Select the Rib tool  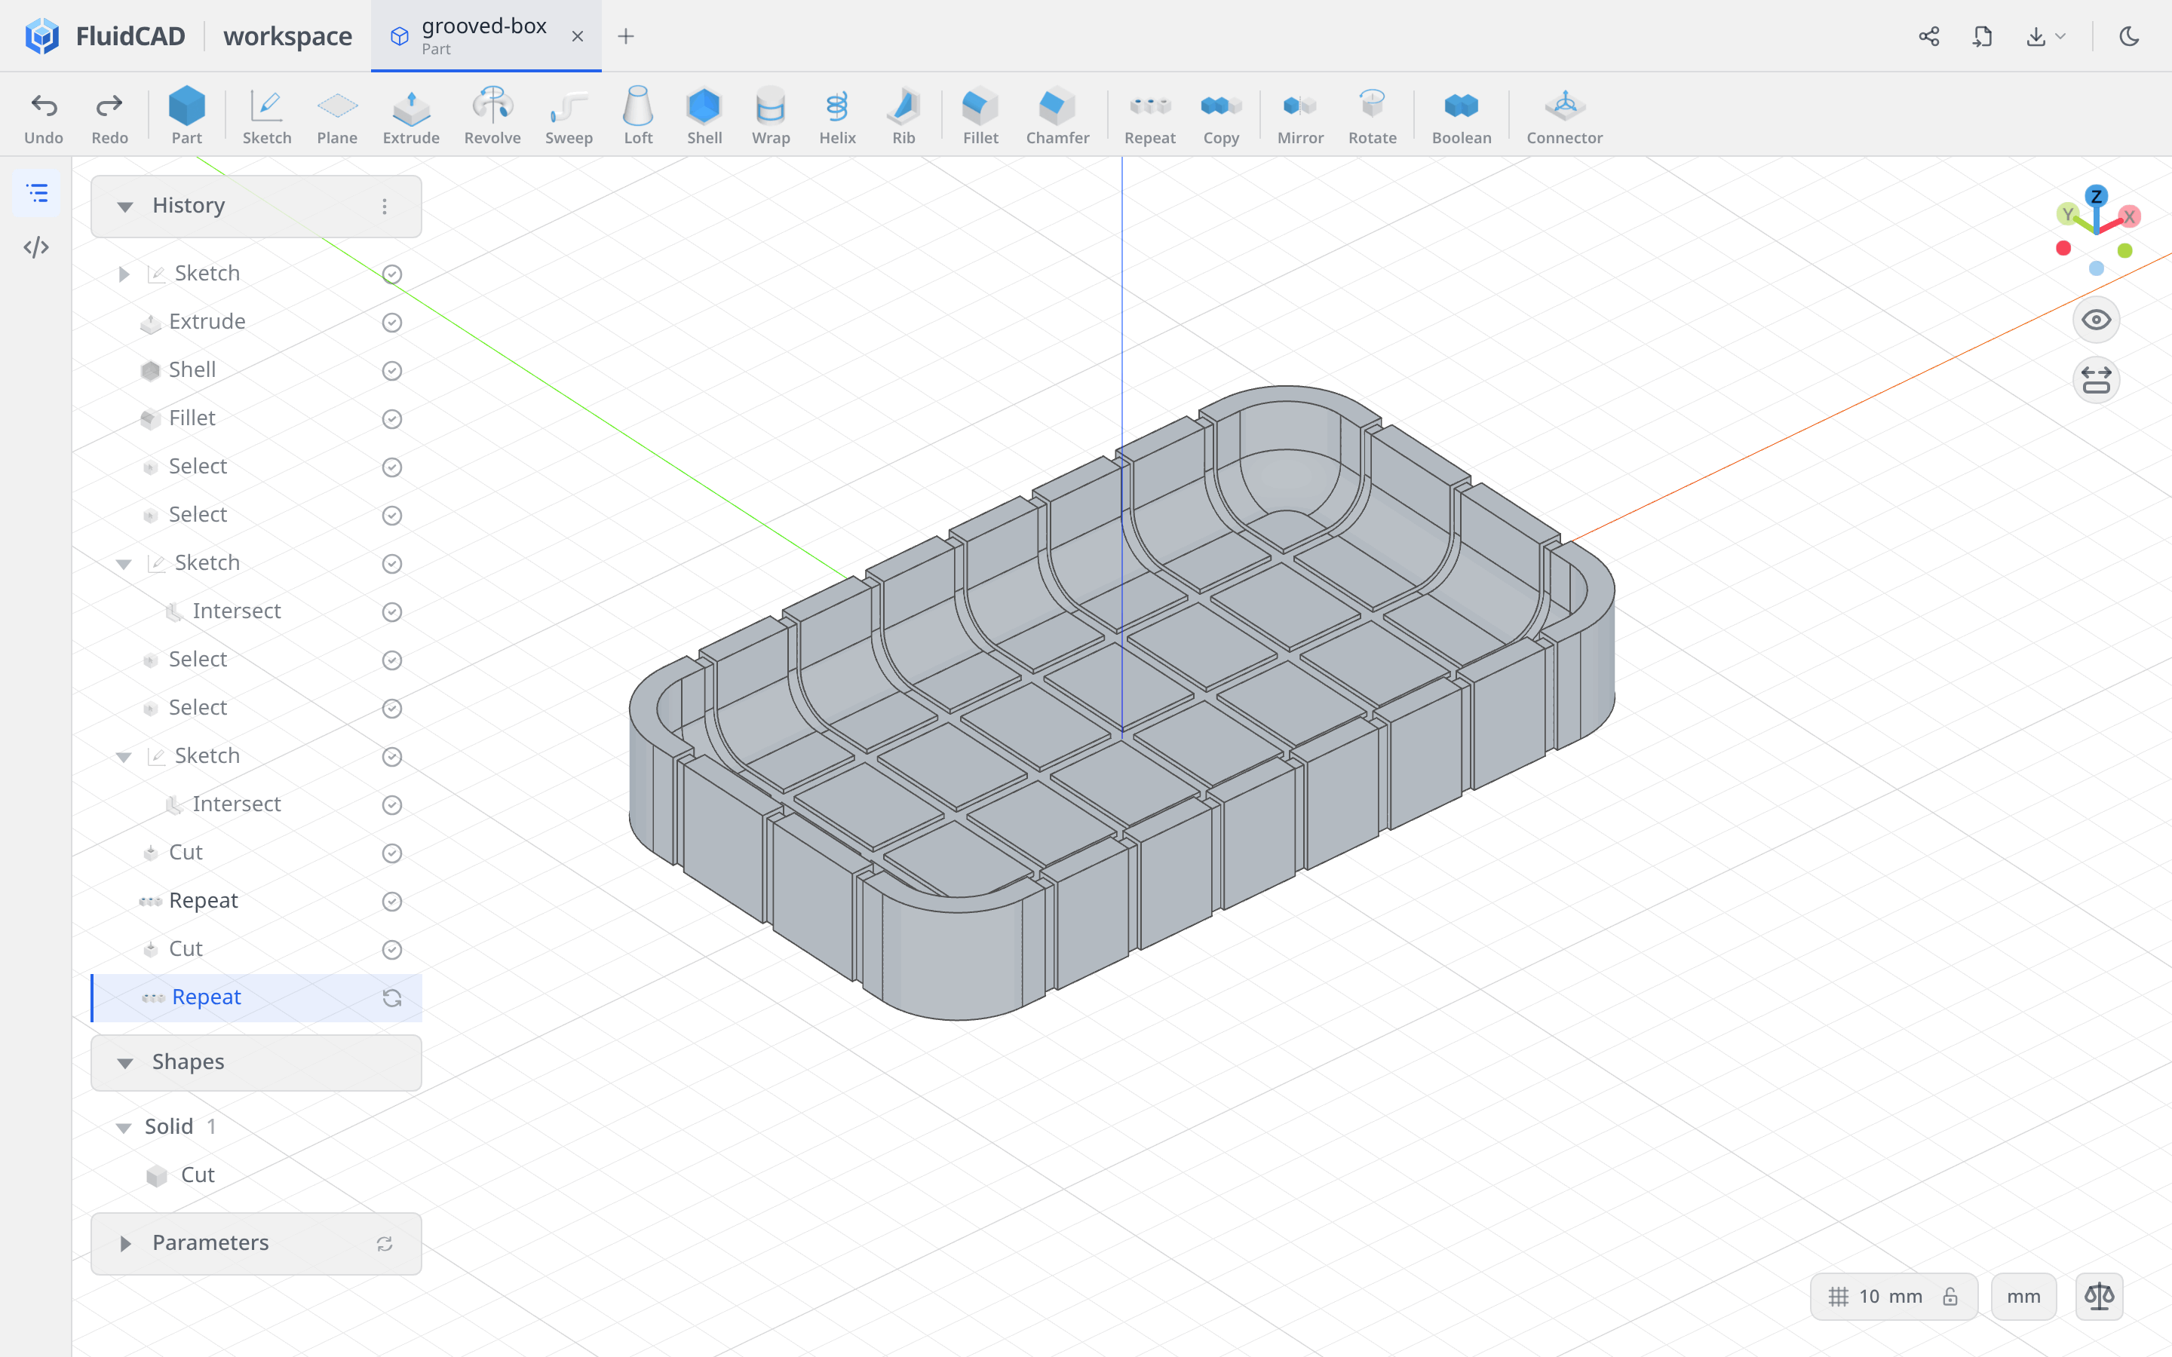click(x=903, y=117)
